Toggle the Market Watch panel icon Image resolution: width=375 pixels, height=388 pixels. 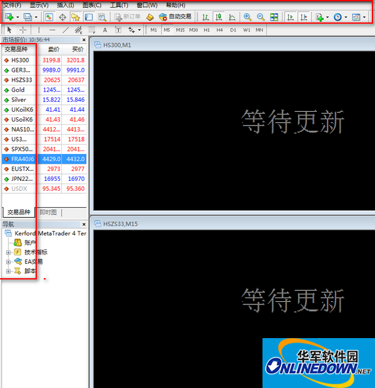coord(49,17)
